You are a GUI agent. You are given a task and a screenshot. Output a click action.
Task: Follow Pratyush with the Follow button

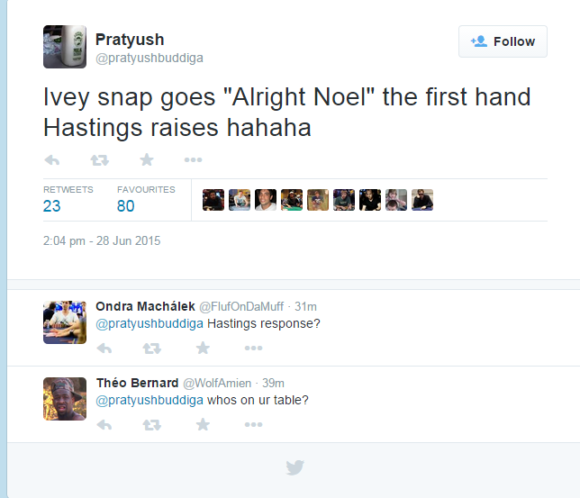pyautogui.click(x=503, y=41)
